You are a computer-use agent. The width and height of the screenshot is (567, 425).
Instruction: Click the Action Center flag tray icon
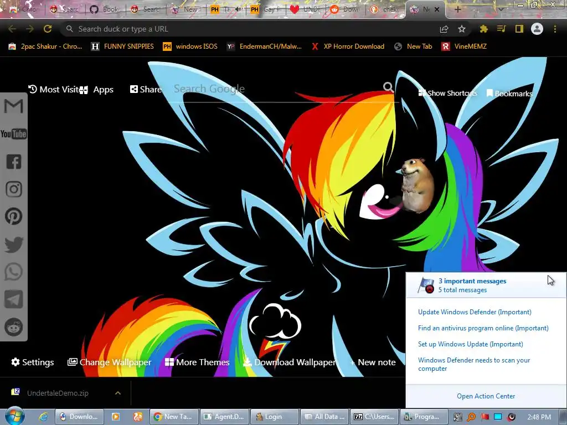(484, 417)
